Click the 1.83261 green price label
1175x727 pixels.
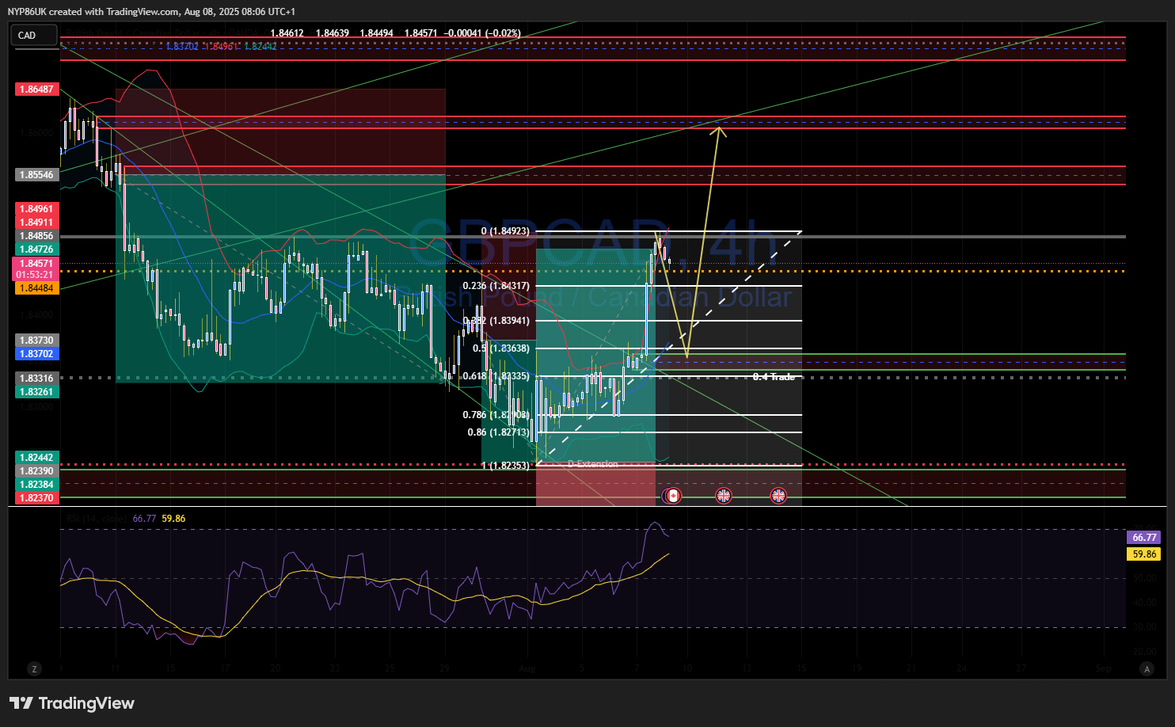coord(36,392)
